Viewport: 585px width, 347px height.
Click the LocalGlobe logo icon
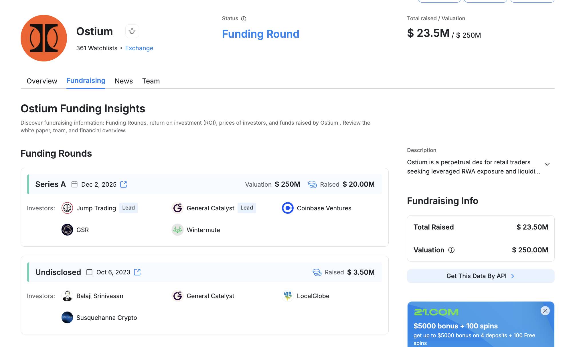[288, 296]
